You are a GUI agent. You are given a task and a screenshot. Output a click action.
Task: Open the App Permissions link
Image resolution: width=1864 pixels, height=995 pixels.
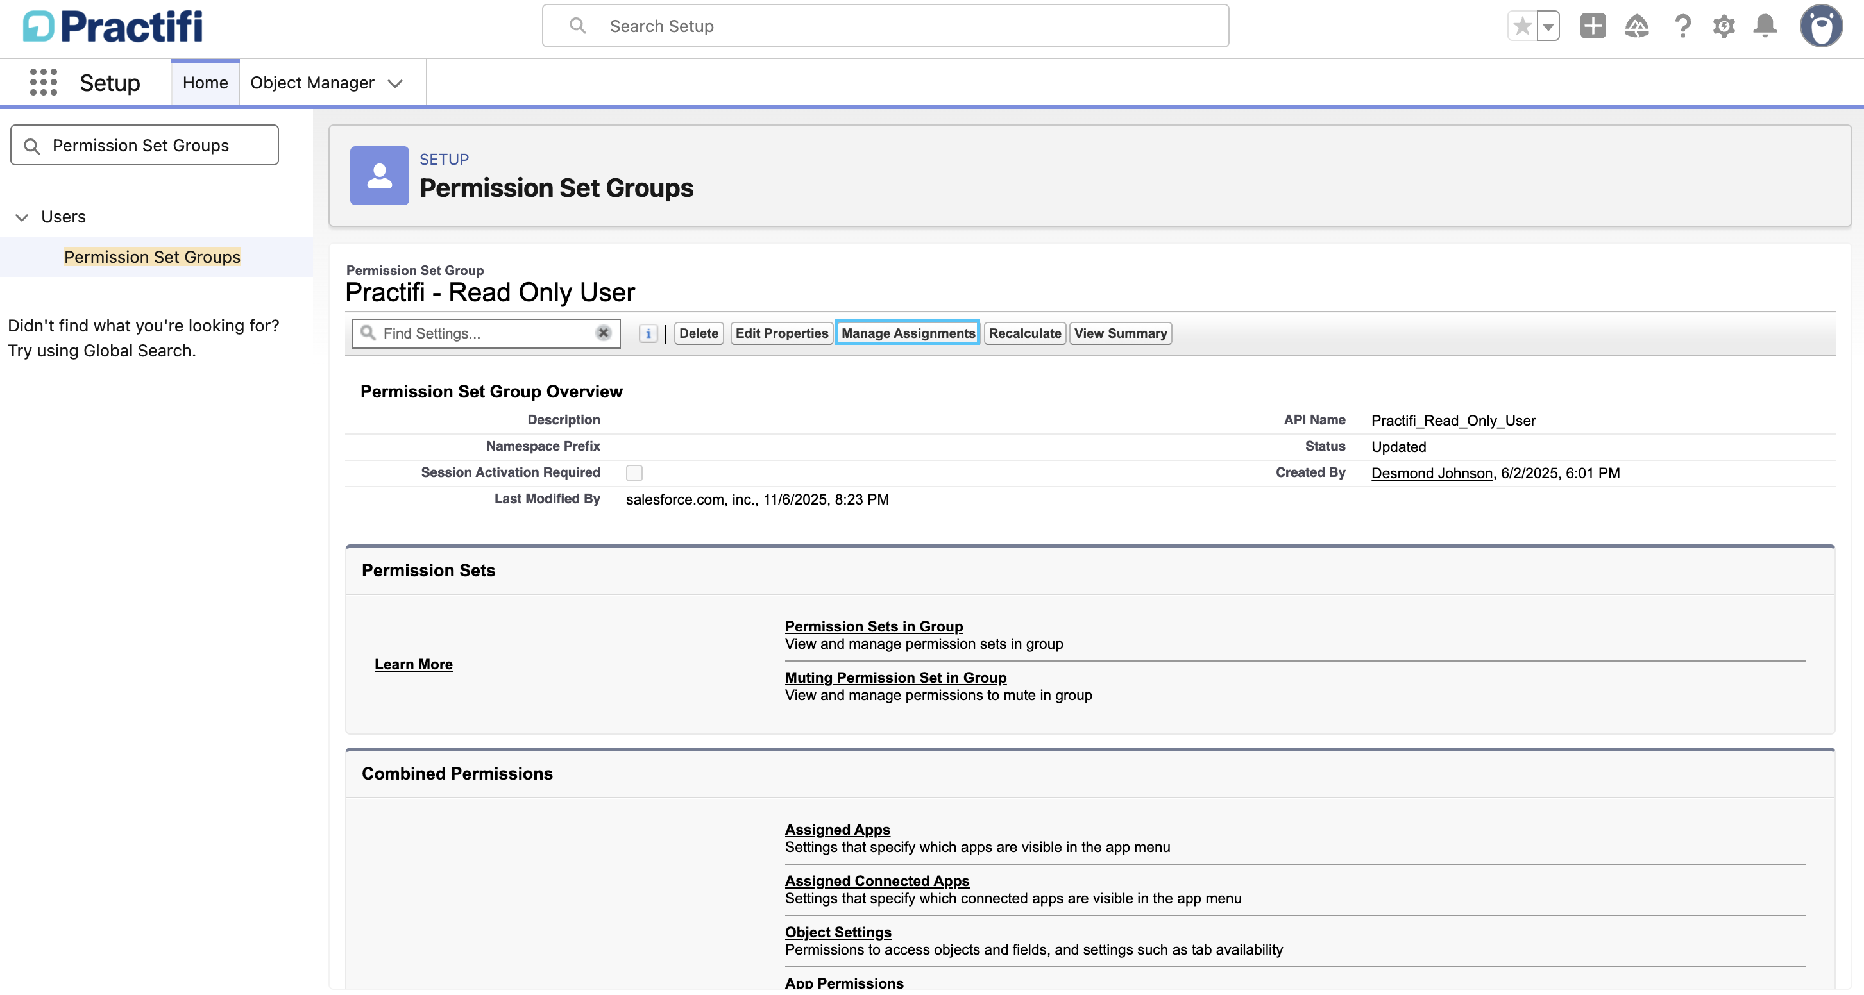844,983
